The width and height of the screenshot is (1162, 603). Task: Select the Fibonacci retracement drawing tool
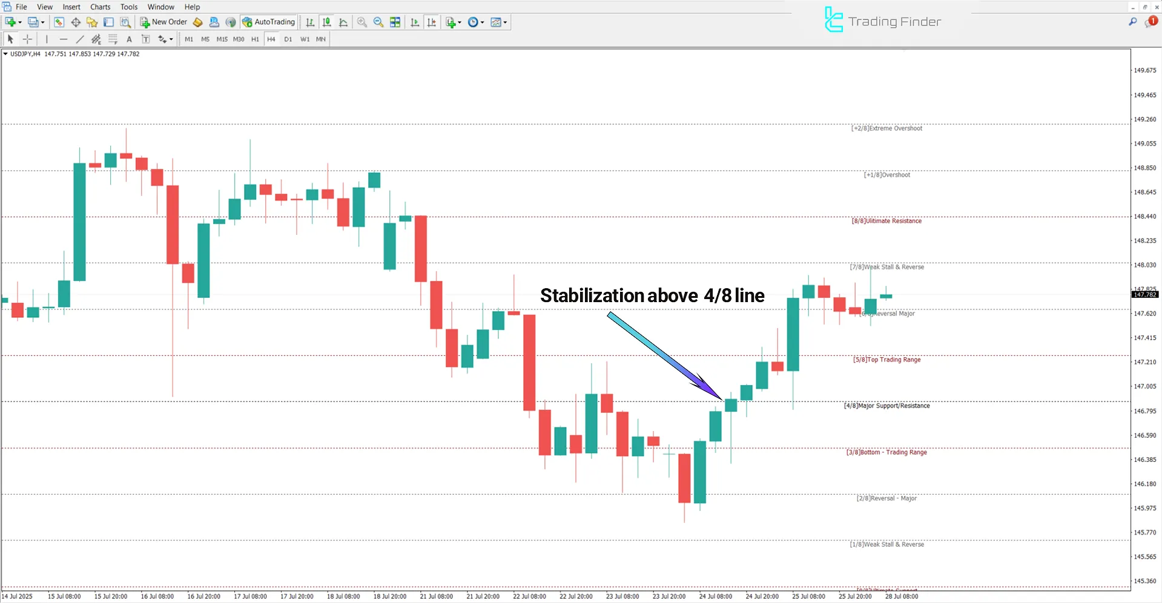[113, 39]
